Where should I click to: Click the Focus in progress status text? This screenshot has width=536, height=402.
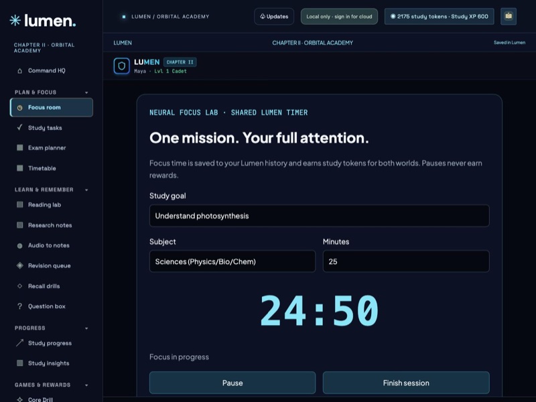(179, 357)
